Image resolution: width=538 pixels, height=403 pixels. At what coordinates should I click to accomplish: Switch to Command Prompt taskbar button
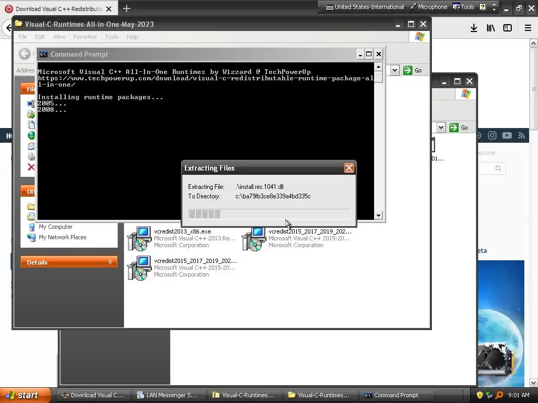click(396, 395)
